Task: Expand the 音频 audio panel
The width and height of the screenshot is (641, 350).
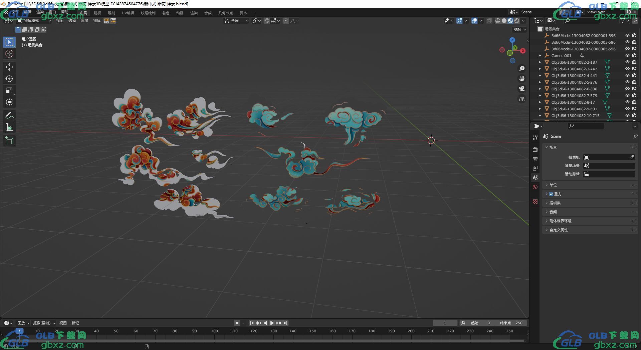Action: [x=590, y=212]
